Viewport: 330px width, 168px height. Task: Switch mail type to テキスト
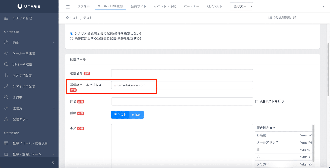pyautogui.click(x=120, y=115)
